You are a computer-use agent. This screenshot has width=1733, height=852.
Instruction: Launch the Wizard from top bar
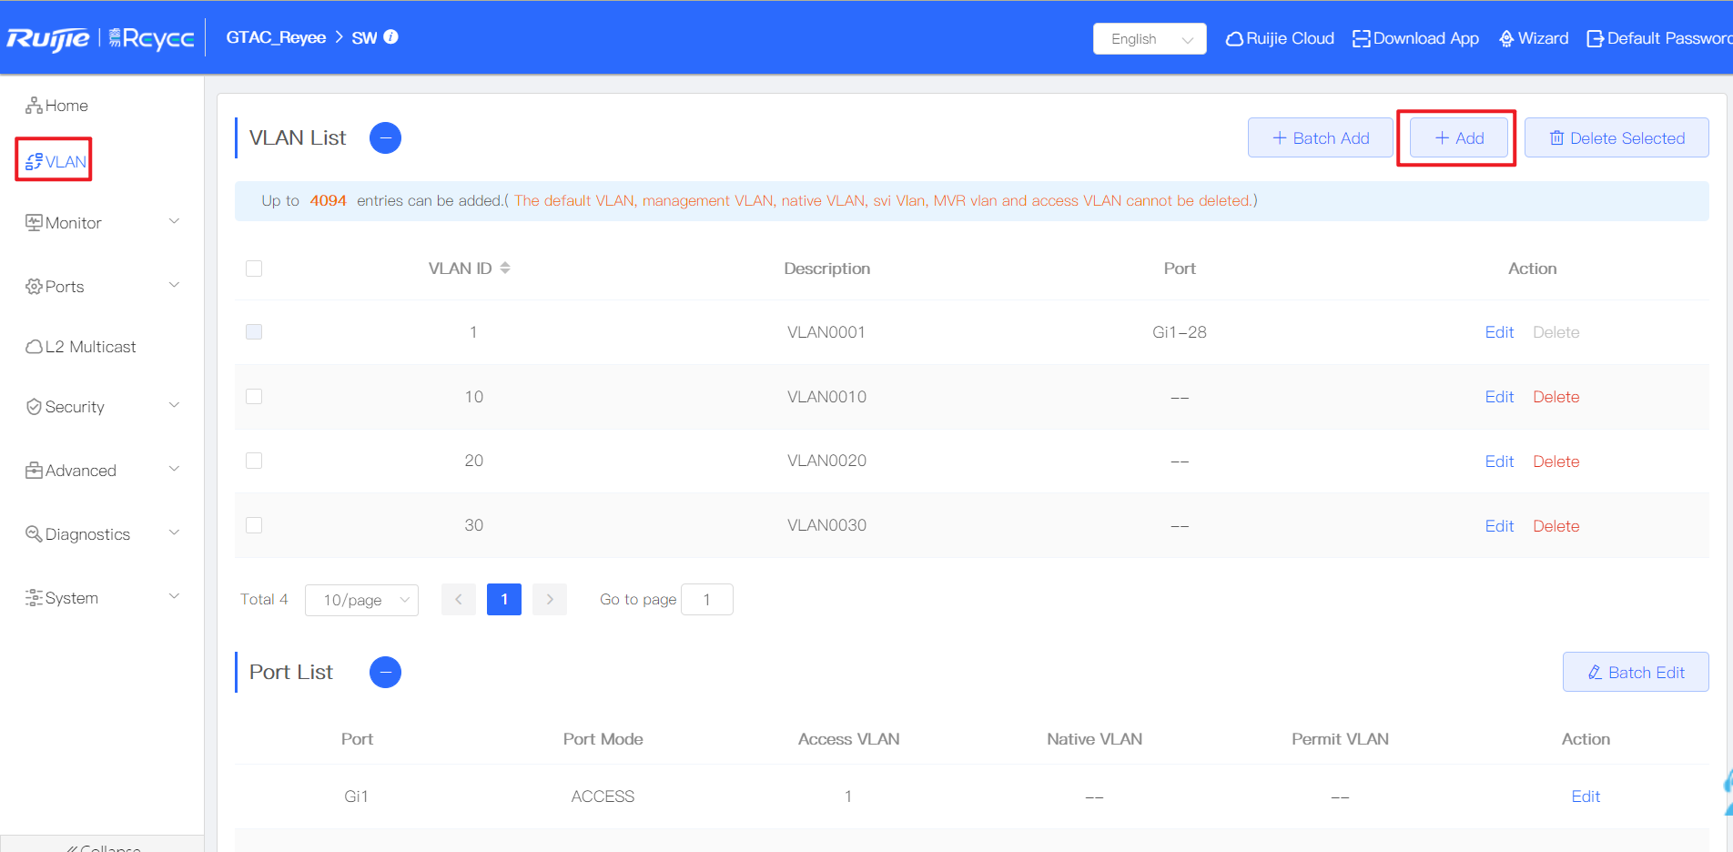[1534, 38]
